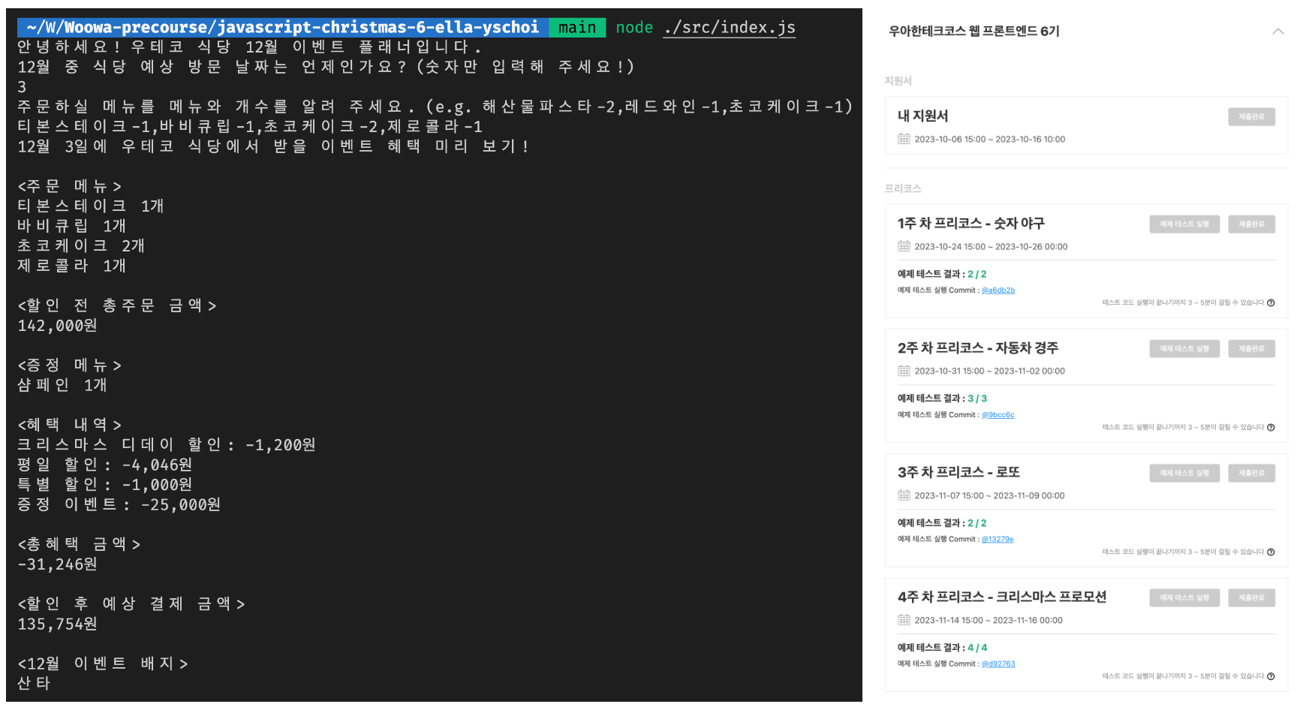Click the 티본스테이크 1개 line in terminal
Screen dimensions: 1309x710
pos(90,206)
